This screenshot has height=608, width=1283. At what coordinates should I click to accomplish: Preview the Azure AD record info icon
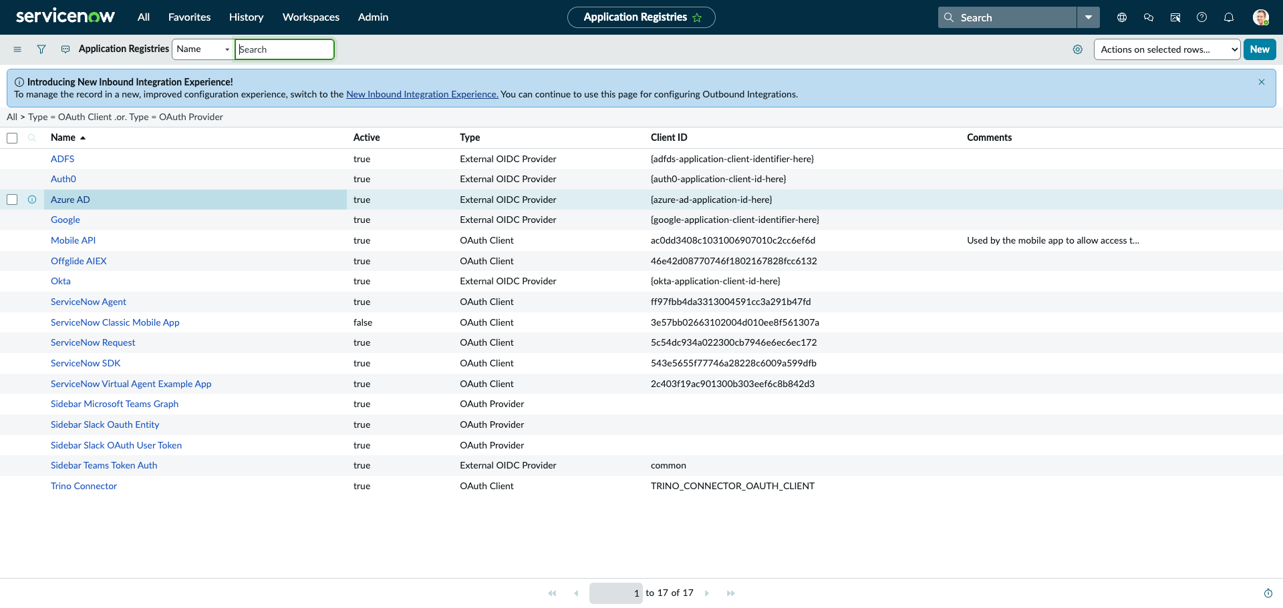pyautogui.click(x=32, y=200)
